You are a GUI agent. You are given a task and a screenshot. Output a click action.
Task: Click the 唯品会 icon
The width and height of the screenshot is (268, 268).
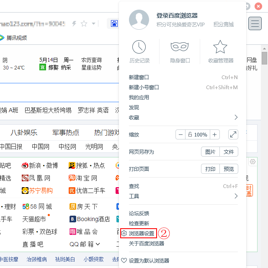click(72, 232)
